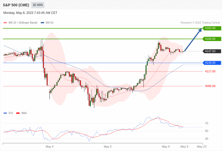Click the Research 2023 Trading Central link
The height and width of the screenshot is (151, 222).
200,23
